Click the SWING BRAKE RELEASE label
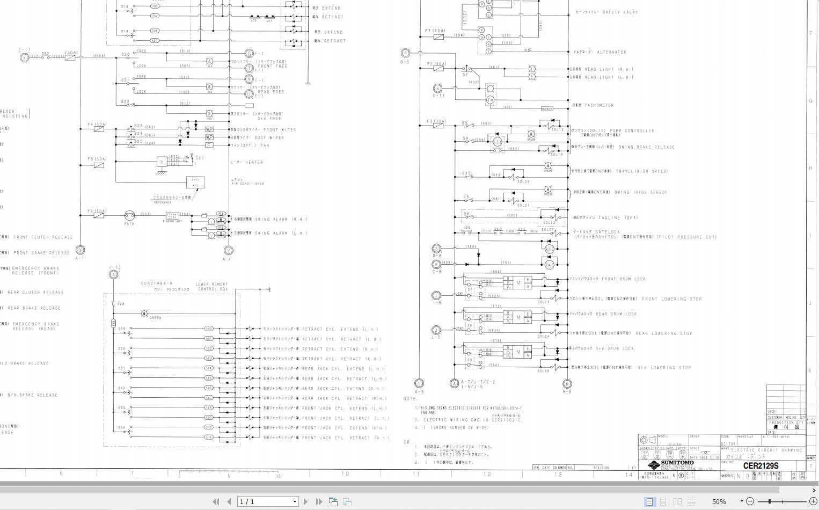 pos(647,147)
